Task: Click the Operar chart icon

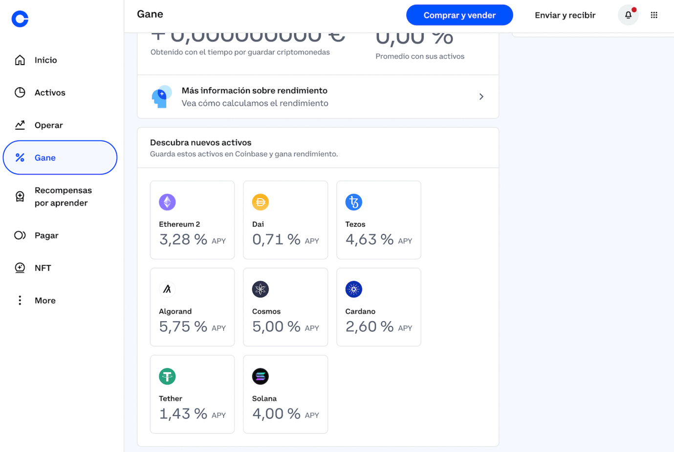Action: [x=20, y=125]
